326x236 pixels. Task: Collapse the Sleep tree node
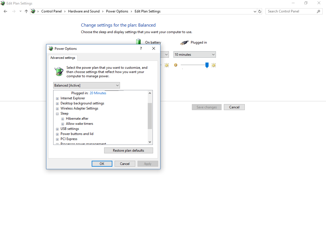[57, 114]
